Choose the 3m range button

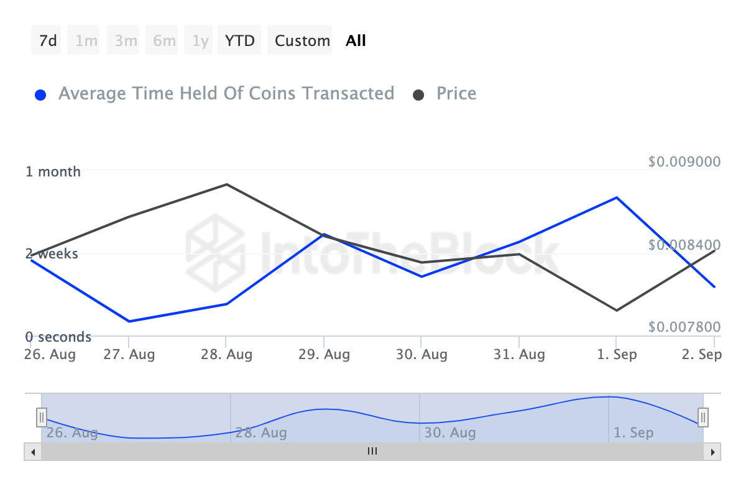point(126,41)
